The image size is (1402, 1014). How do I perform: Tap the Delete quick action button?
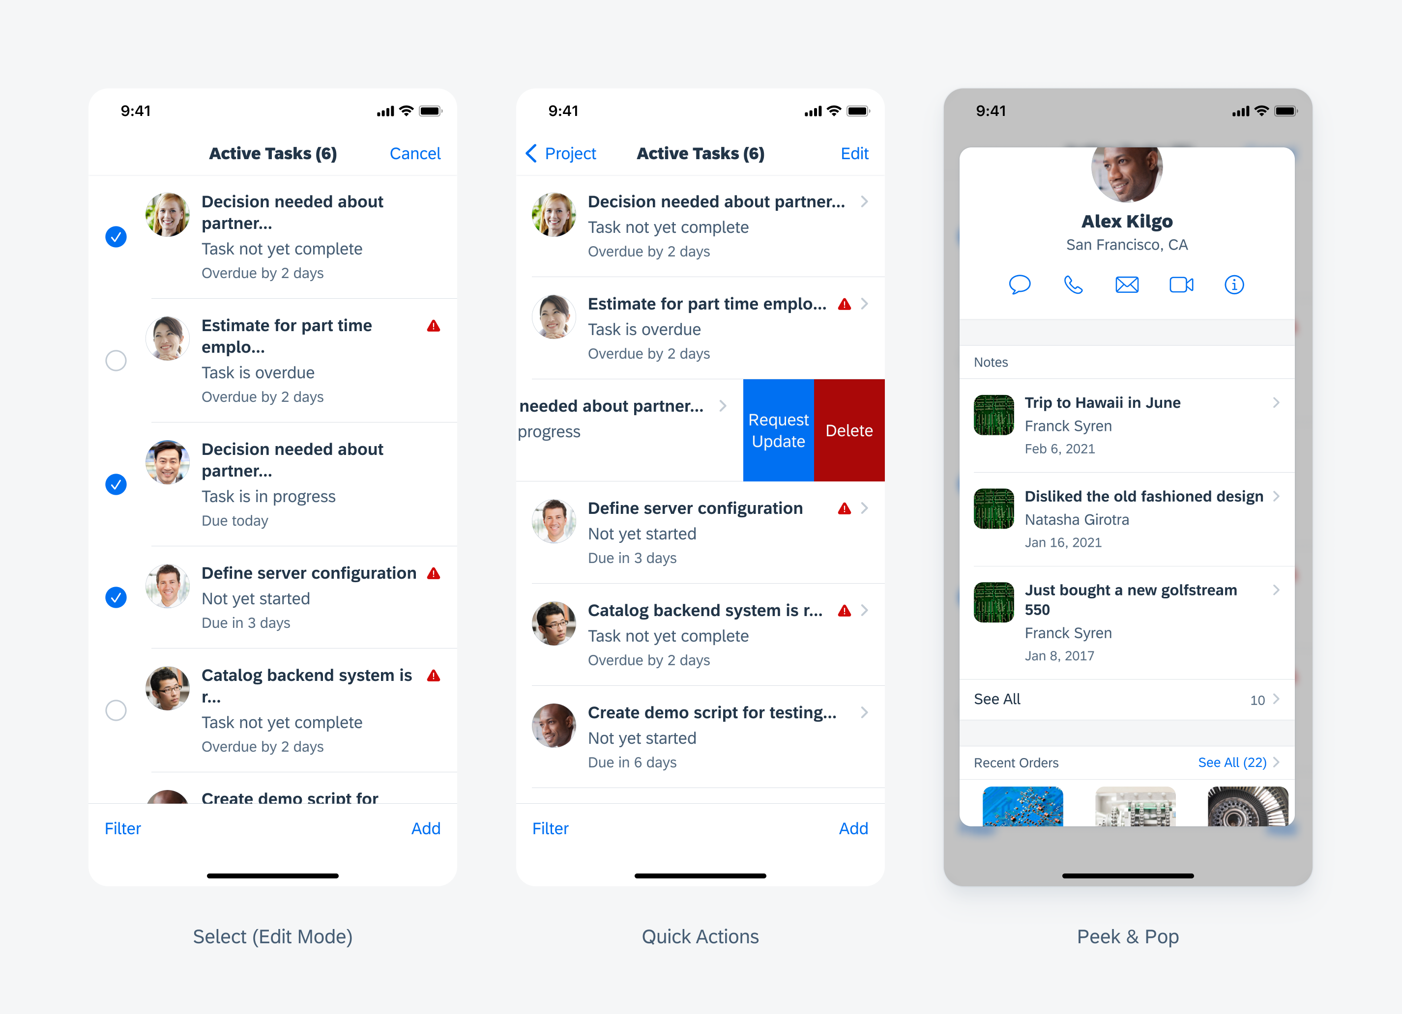click(848, 430)
